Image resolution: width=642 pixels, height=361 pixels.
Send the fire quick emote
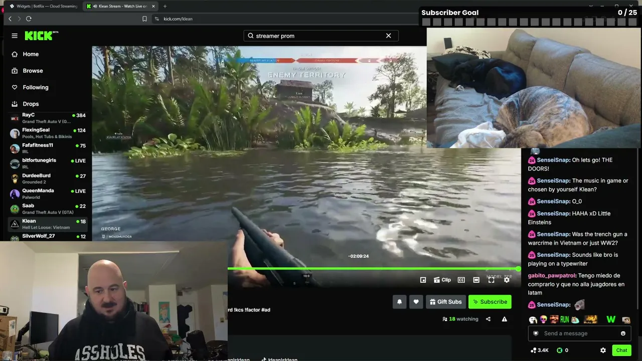tap(590, 319)
